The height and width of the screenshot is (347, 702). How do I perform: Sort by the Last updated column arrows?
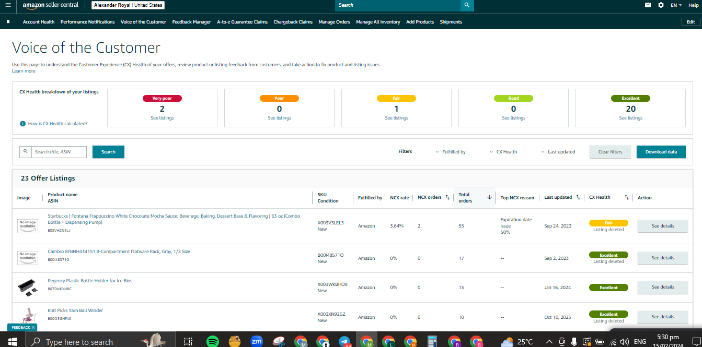578,197
